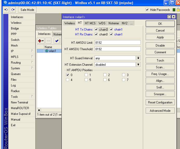This screenshot has height=149, width=180.
Task: Toggle HT Rx Chains chain1 checkbox
Action: 111,34
